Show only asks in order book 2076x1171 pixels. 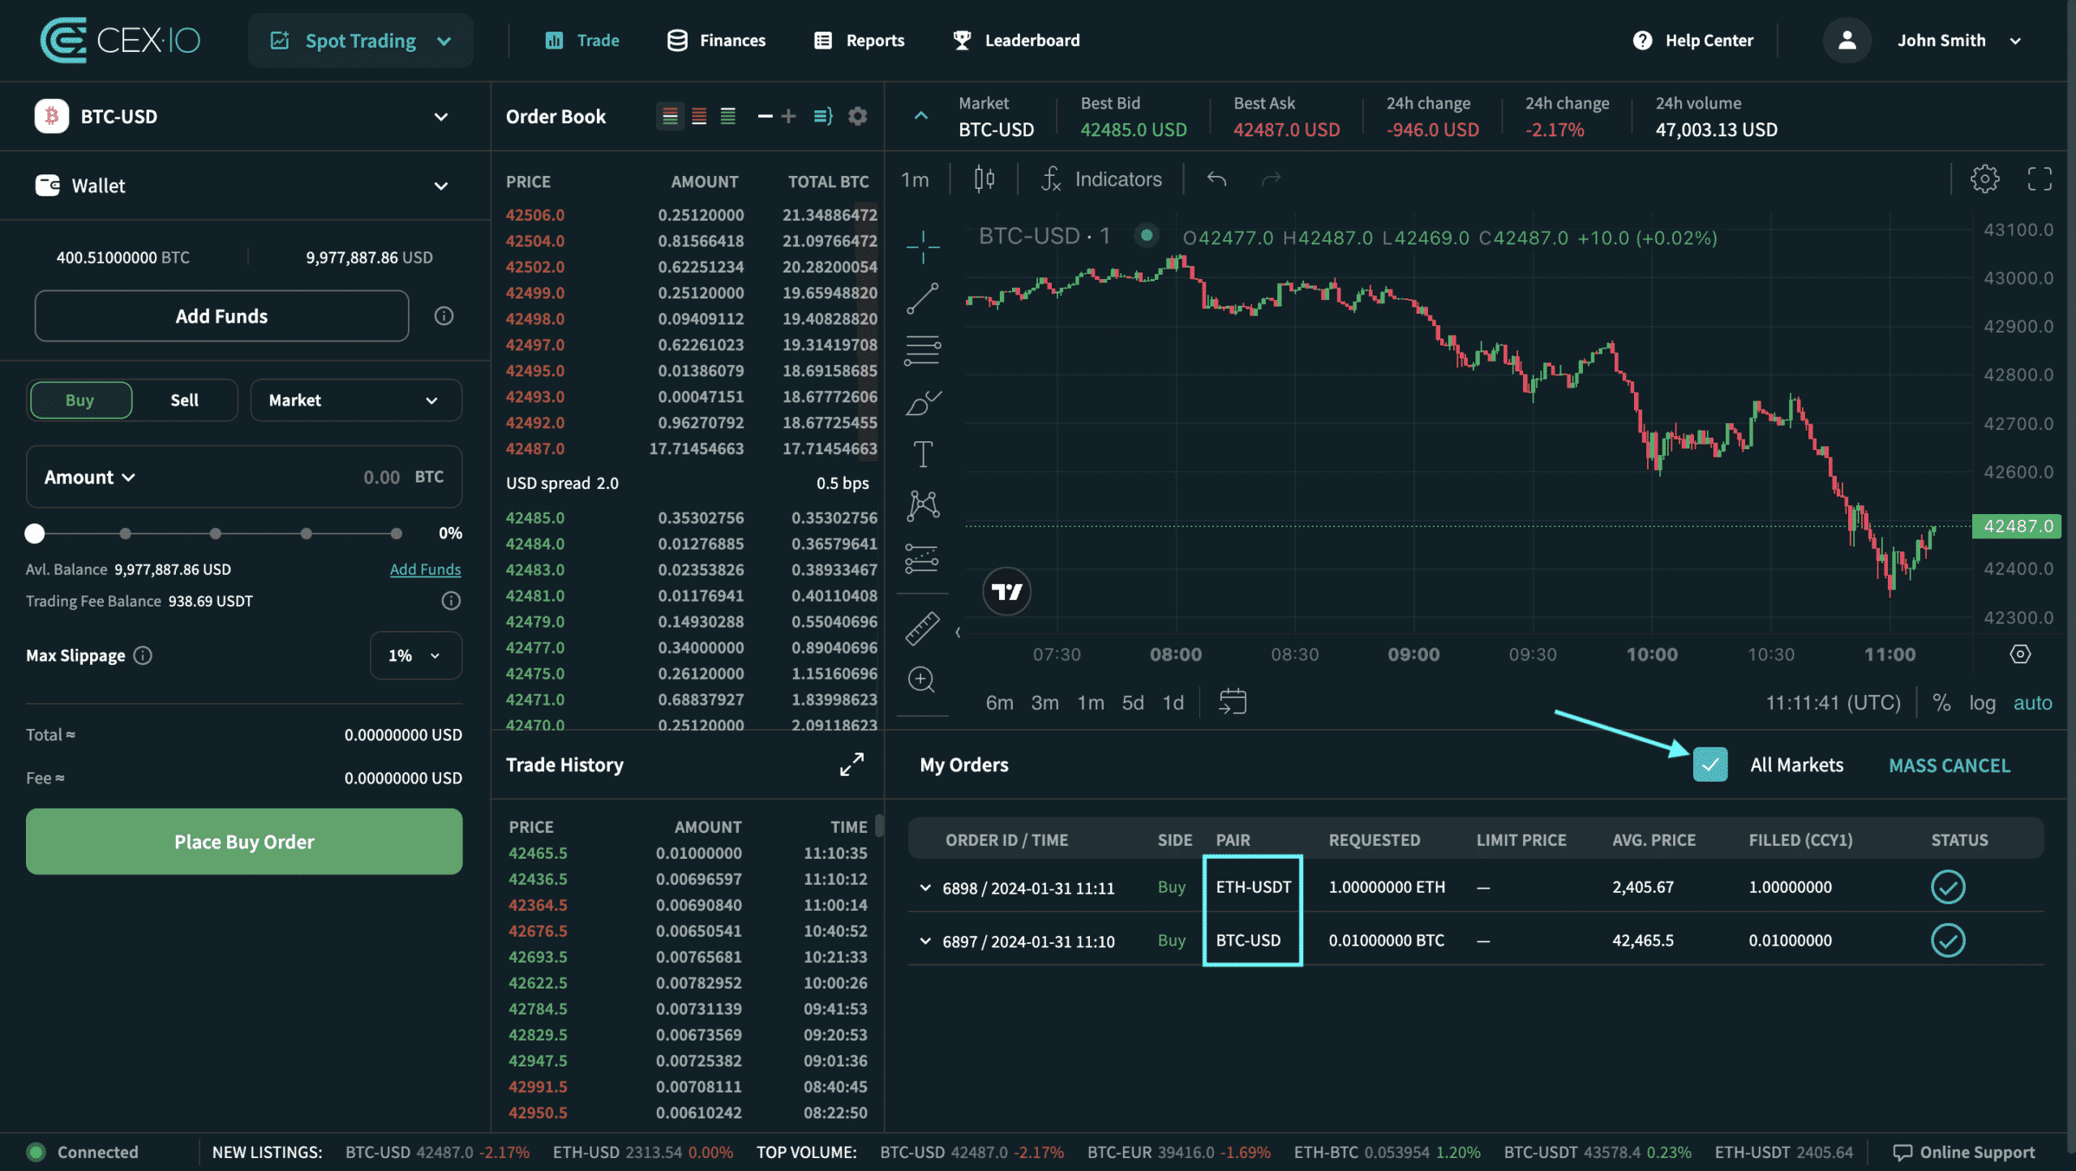[x=699, y=117]
